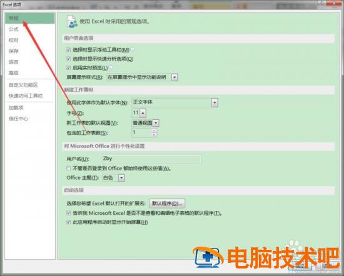Open the help button in the title bar
This screenshot has height=276, width=344.
[322, 2]
